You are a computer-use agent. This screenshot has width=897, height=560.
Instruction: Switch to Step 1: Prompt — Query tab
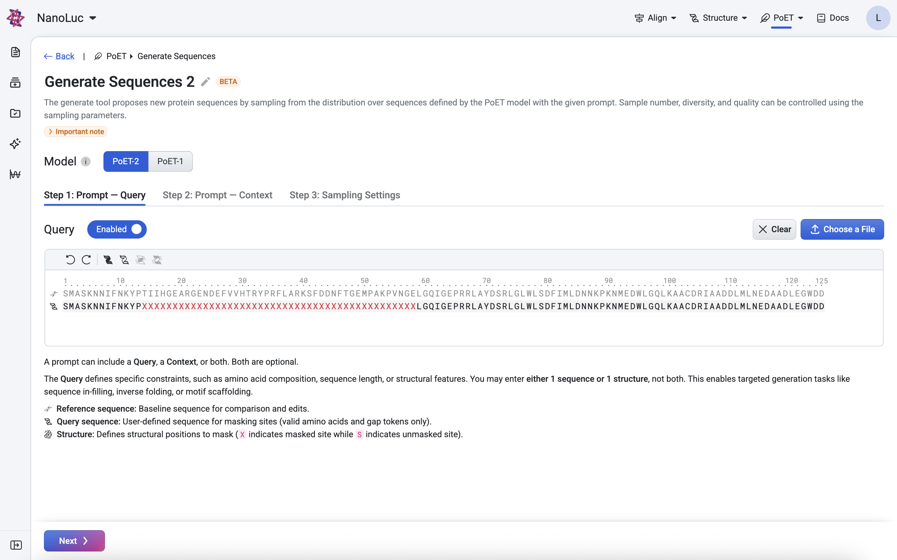pyautogui.click(x=95, y=195)
